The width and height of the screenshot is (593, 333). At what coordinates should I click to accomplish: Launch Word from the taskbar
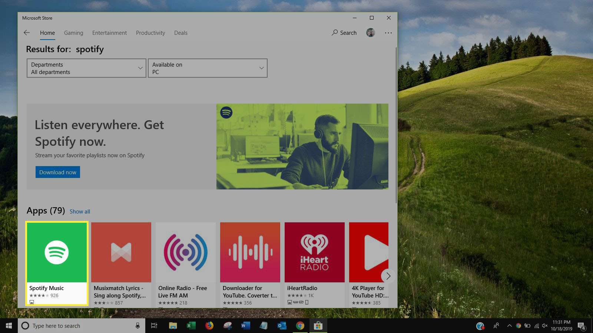point(245,326)
